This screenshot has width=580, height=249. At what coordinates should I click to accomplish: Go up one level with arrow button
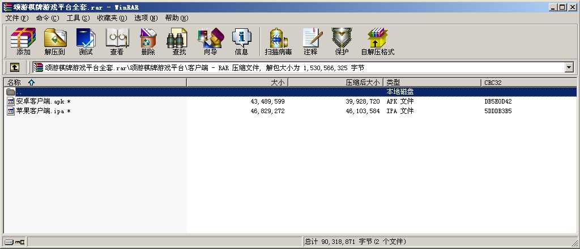[14, 67]
